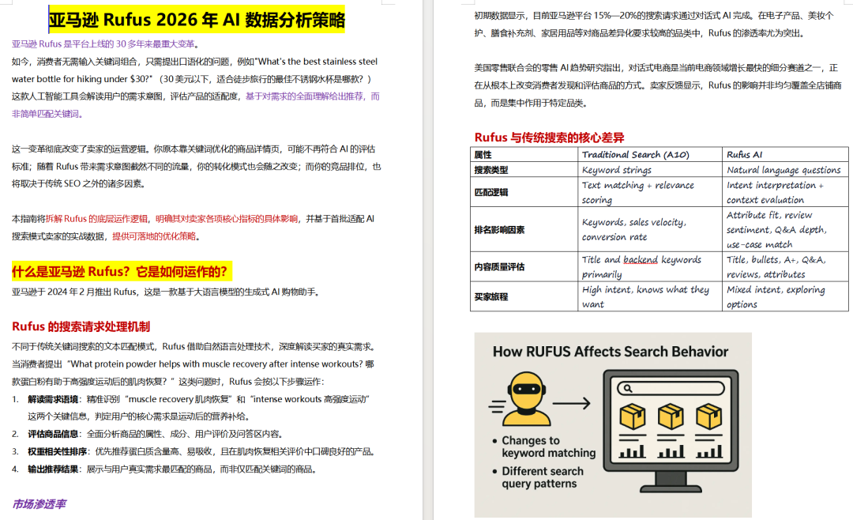Click the middle product box icon on monitor
The width and height of the screenshot is (853, 520).
[x=671, y=416]
